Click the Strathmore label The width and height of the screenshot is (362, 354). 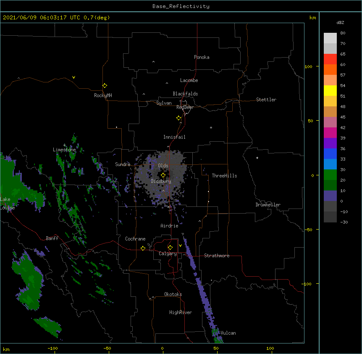[217, 256]
